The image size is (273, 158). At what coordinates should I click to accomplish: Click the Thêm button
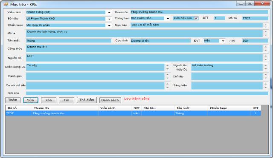pyautogui.click(x=13, y=100)
